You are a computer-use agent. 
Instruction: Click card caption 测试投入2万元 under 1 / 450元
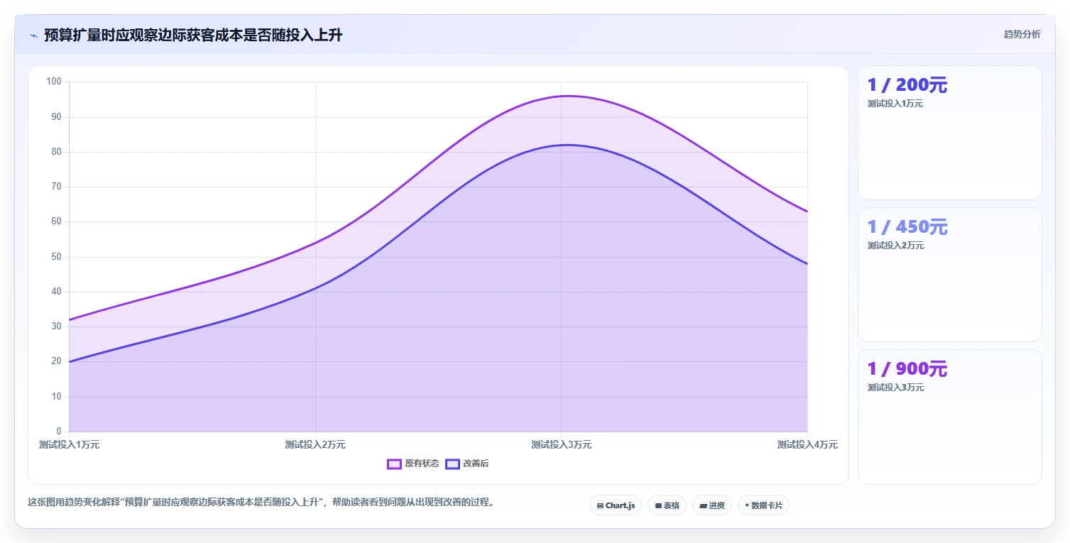895,246
